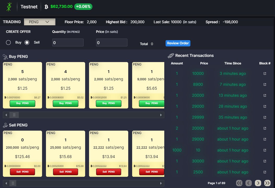
Task: Click the Testnet network label
Action: (x=29, y=7)
